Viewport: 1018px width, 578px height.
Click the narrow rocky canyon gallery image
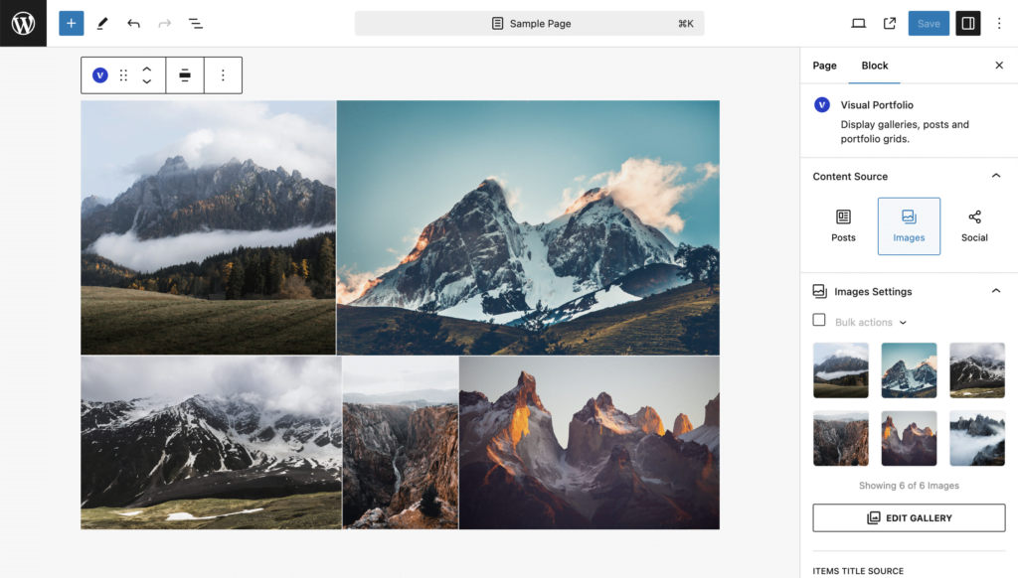401,442
